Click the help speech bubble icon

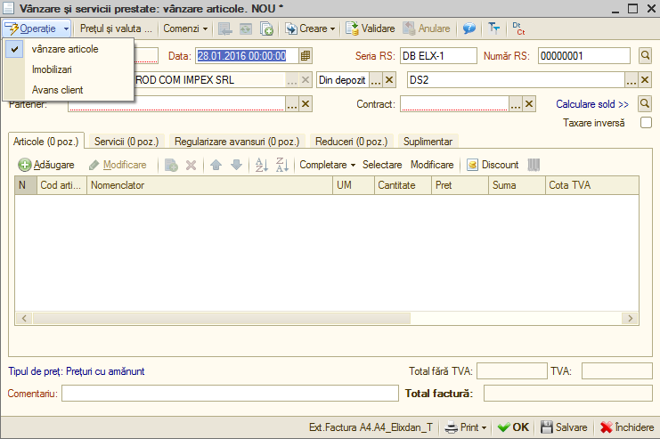pyautogui.click(x=469, y=28)
